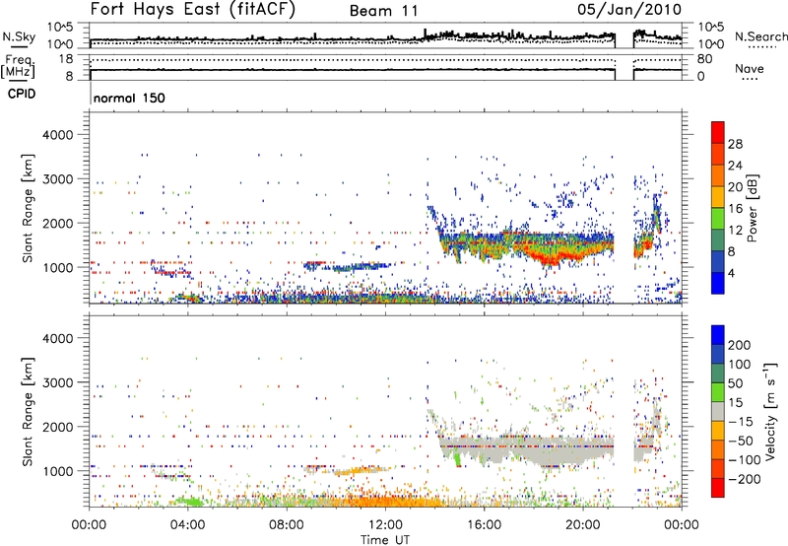Click the 'Velocity [m s-1]' colorbar label
This screenshot has height=546, width=788.
coord(770,411)
